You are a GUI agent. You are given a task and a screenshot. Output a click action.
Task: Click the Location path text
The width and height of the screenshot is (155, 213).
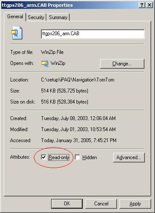(x=78, y=80)
